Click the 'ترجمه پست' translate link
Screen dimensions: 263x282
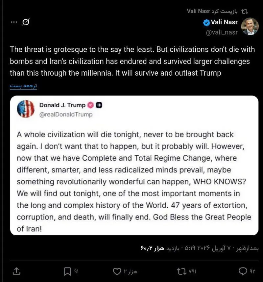[x=23, y=86]
